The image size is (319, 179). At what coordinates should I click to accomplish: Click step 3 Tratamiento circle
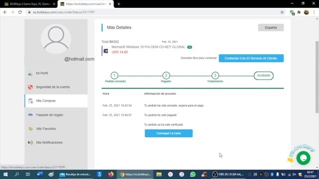(x=215, y=76)
